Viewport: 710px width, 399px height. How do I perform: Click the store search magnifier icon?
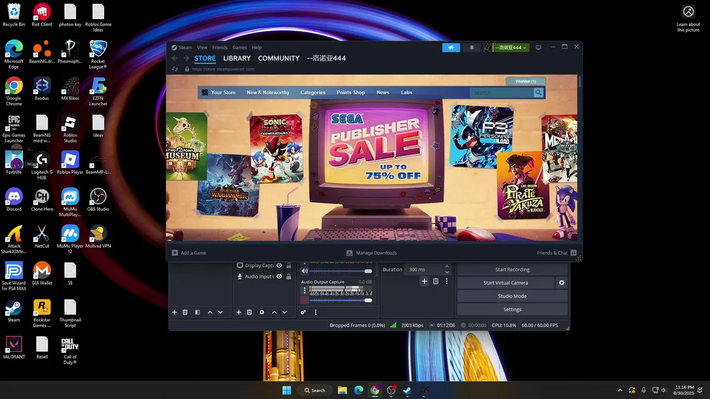click(x=538, y=93)
